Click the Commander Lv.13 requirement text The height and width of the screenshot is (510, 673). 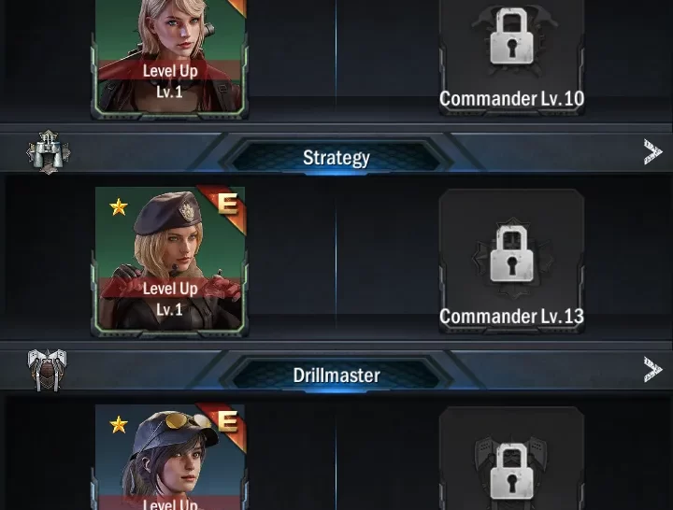click(x=511, y=317)
